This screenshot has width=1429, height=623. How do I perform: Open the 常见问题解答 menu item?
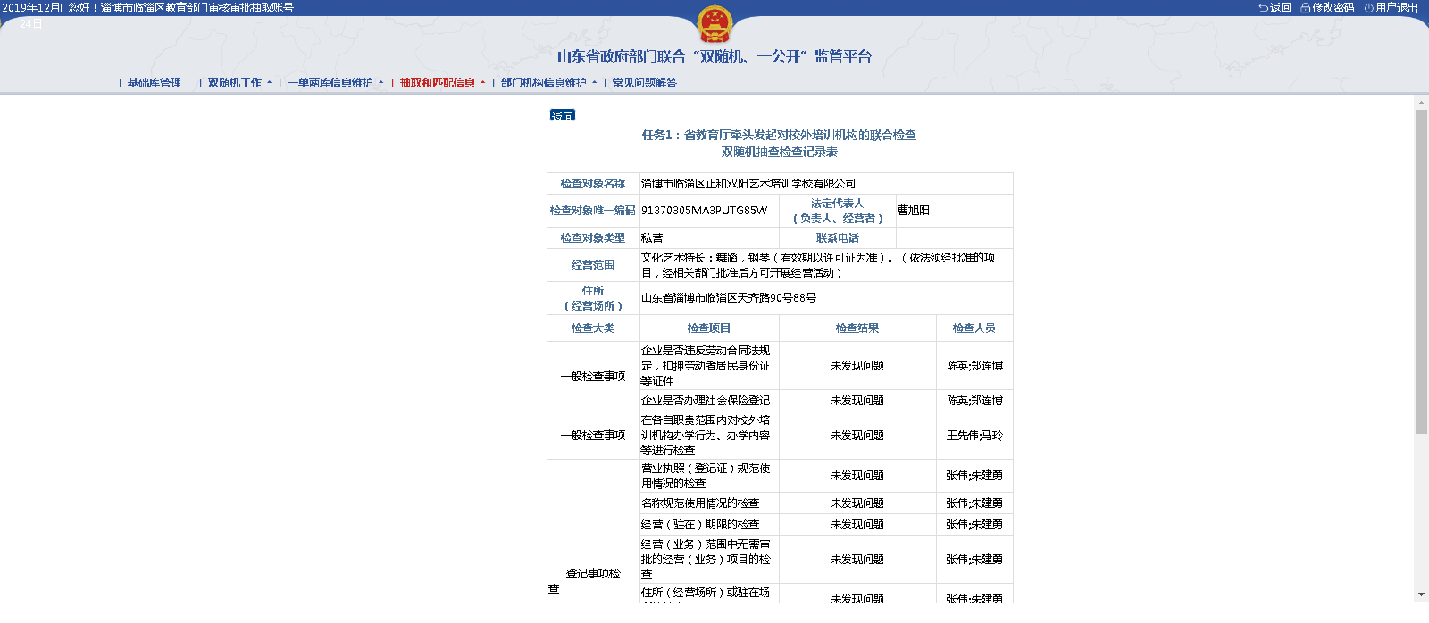coord(644,83)
